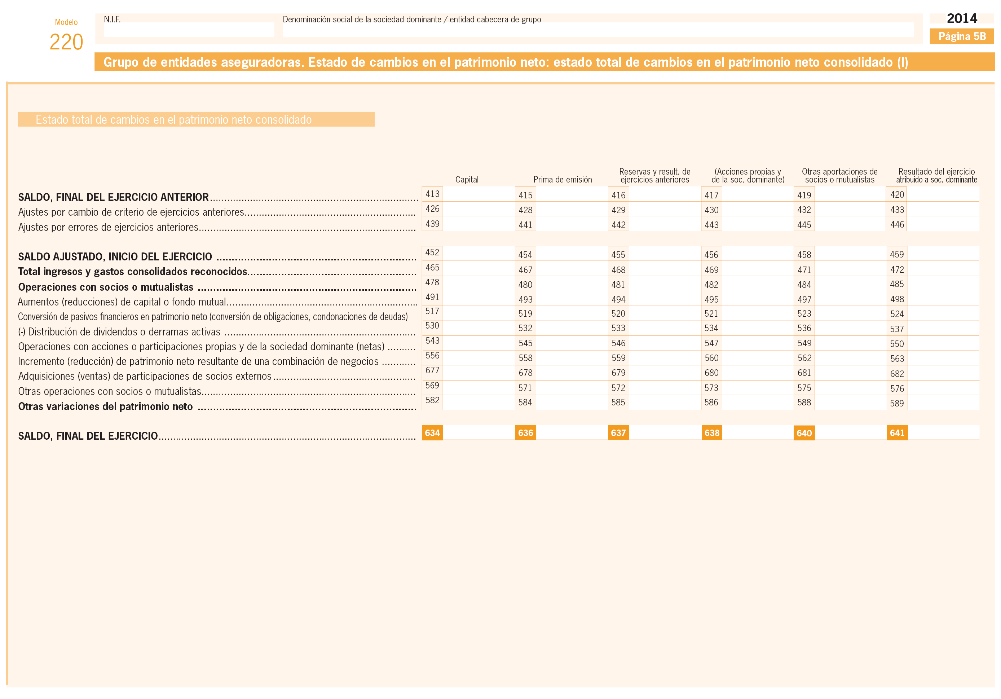Select field 439 Ajustes por errores
This screenshot has width=1001, height=699.
pos(479,224)
